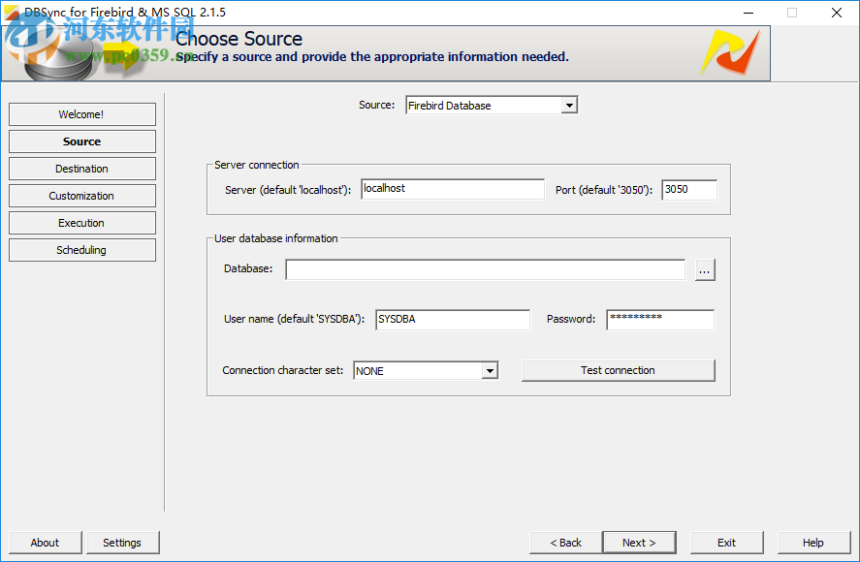
Task: Open the Database file browse '...' button
Action: [705, 269]
